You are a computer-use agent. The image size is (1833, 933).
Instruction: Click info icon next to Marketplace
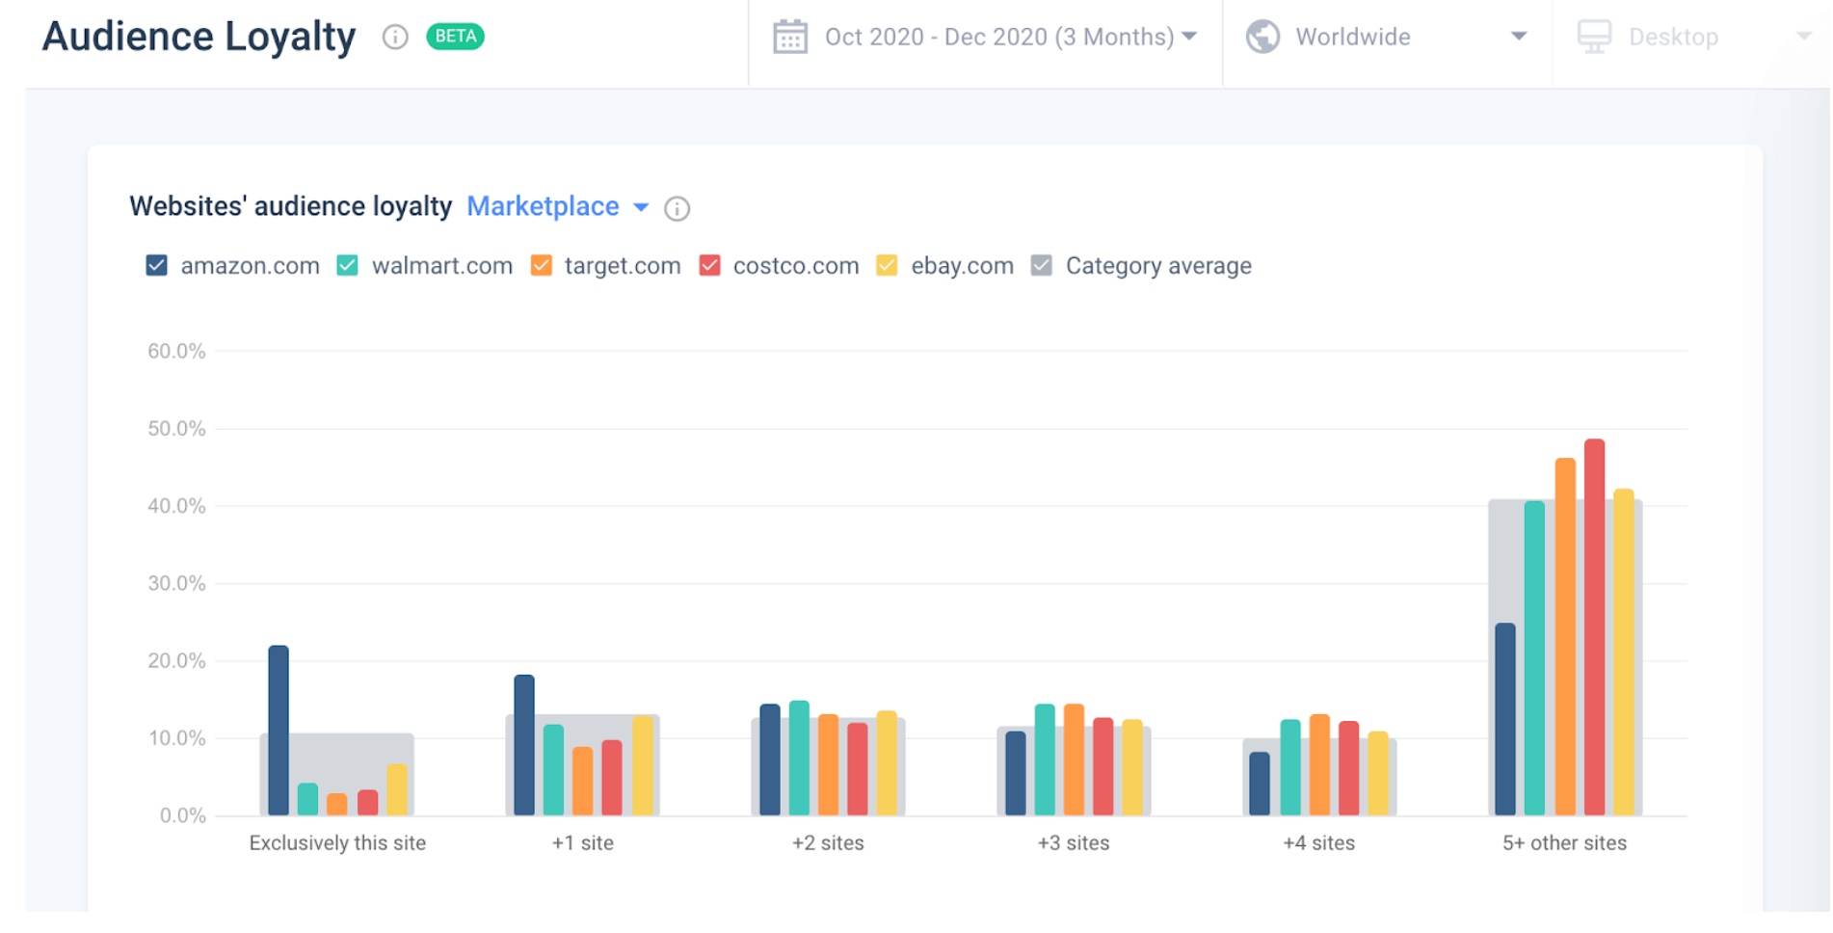pos(677,209)
